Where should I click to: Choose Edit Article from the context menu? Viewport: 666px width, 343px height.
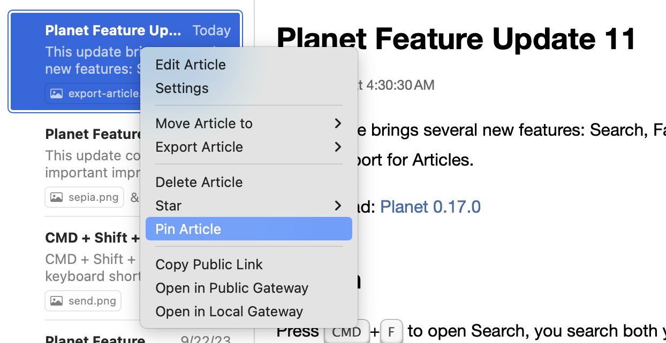tap(191, 65)
